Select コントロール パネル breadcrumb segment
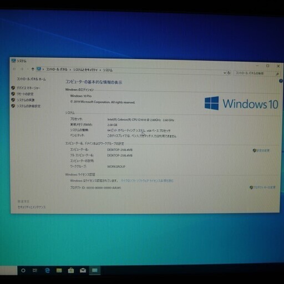This screenshot has width=284, height=284. click(x=57, y=69)
